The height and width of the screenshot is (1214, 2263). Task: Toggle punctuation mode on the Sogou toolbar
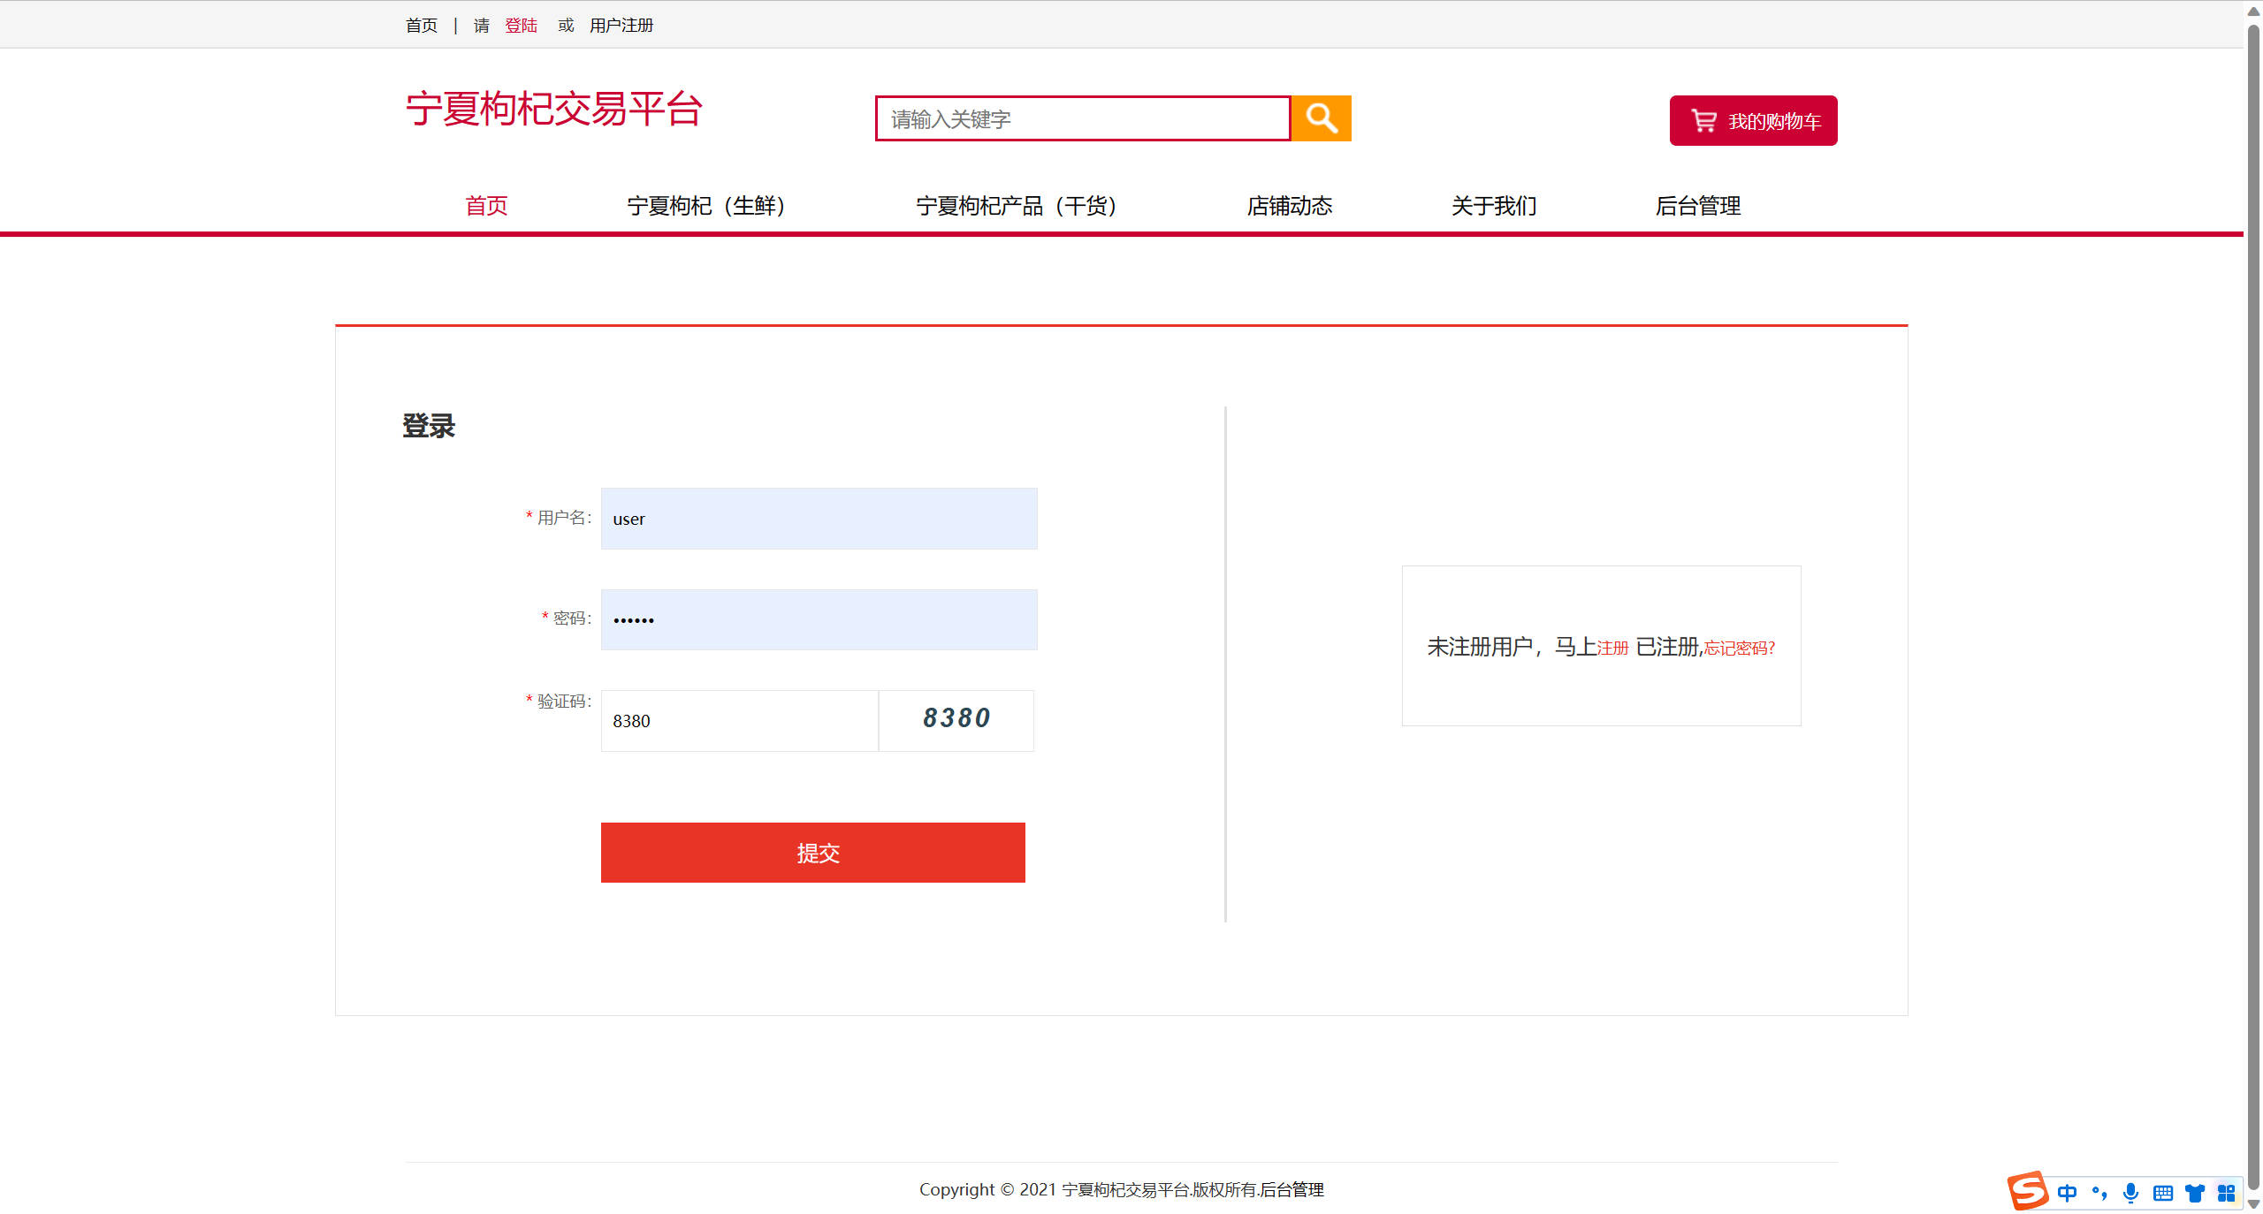click(2099, 1192)
